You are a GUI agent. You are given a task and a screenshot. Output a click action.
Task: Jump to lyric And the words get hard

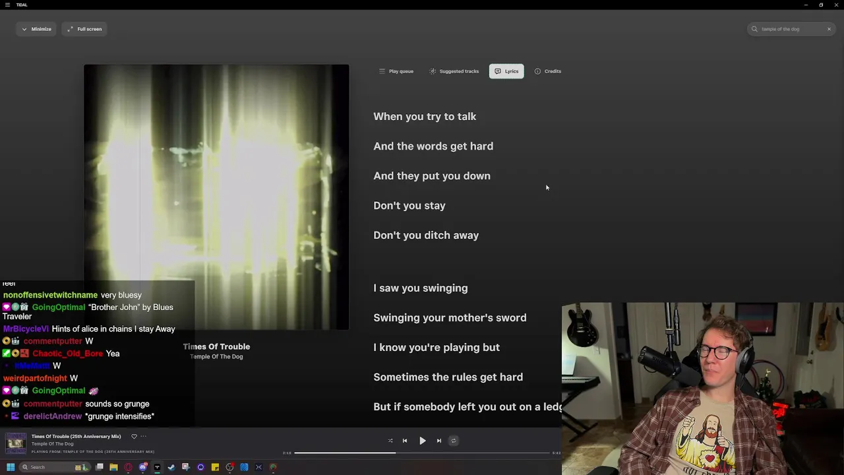tap(433, 146)
